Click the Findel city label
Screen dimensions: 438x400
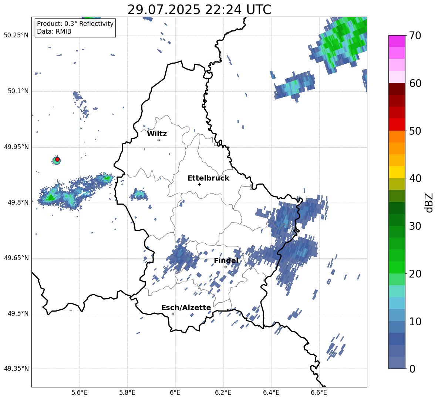tap(226, 260)
